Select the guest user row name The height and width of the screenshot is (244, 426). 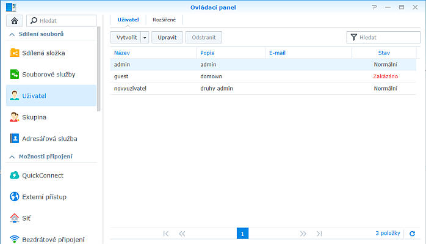coord(121,76)
